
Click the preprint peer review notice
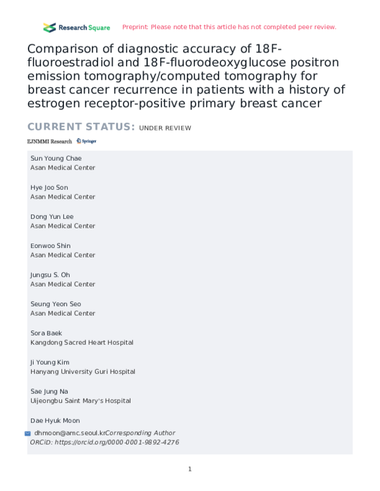click(x=229, y=27)
